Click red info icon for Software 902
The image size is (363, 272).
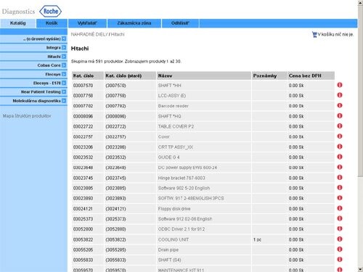tap(340, 188)
